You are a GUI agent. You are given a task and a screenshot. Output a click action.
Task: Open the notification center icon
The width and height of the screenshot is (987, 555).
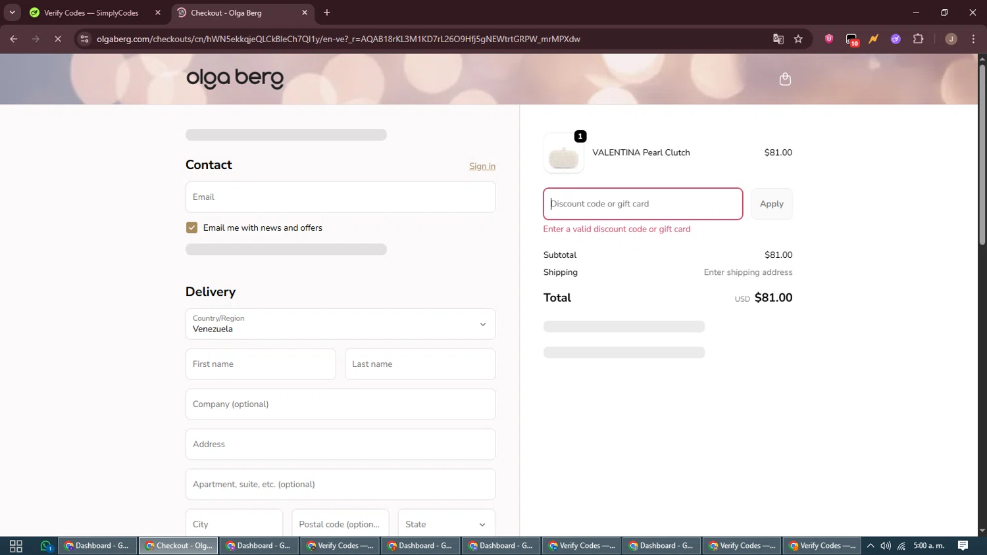pyautogui.click(x=963, y=546)
